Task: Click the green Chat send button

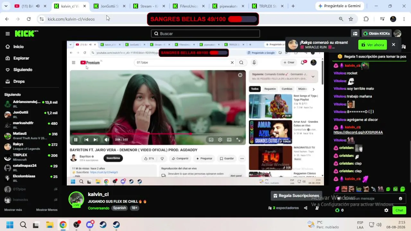Action: [399, 210]
